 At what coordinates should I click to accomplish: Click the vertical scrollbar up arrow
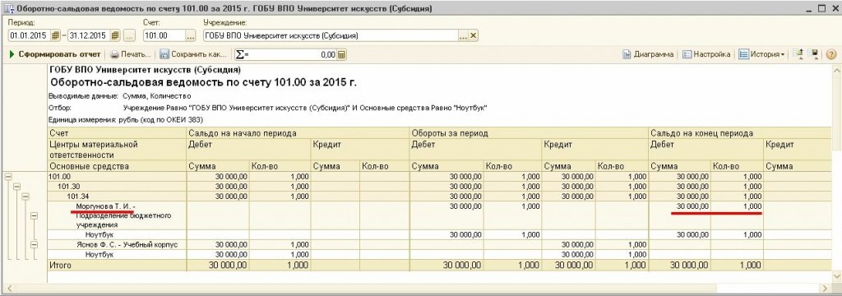tap(836, 71)
